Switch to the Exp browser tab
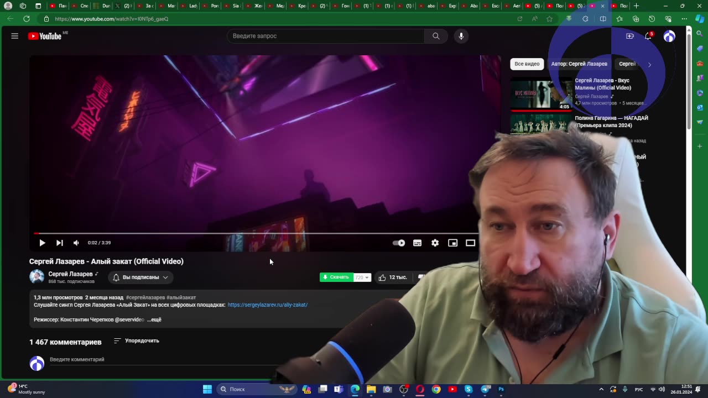The width and height of the screenshot is (708, 398). 448,6
